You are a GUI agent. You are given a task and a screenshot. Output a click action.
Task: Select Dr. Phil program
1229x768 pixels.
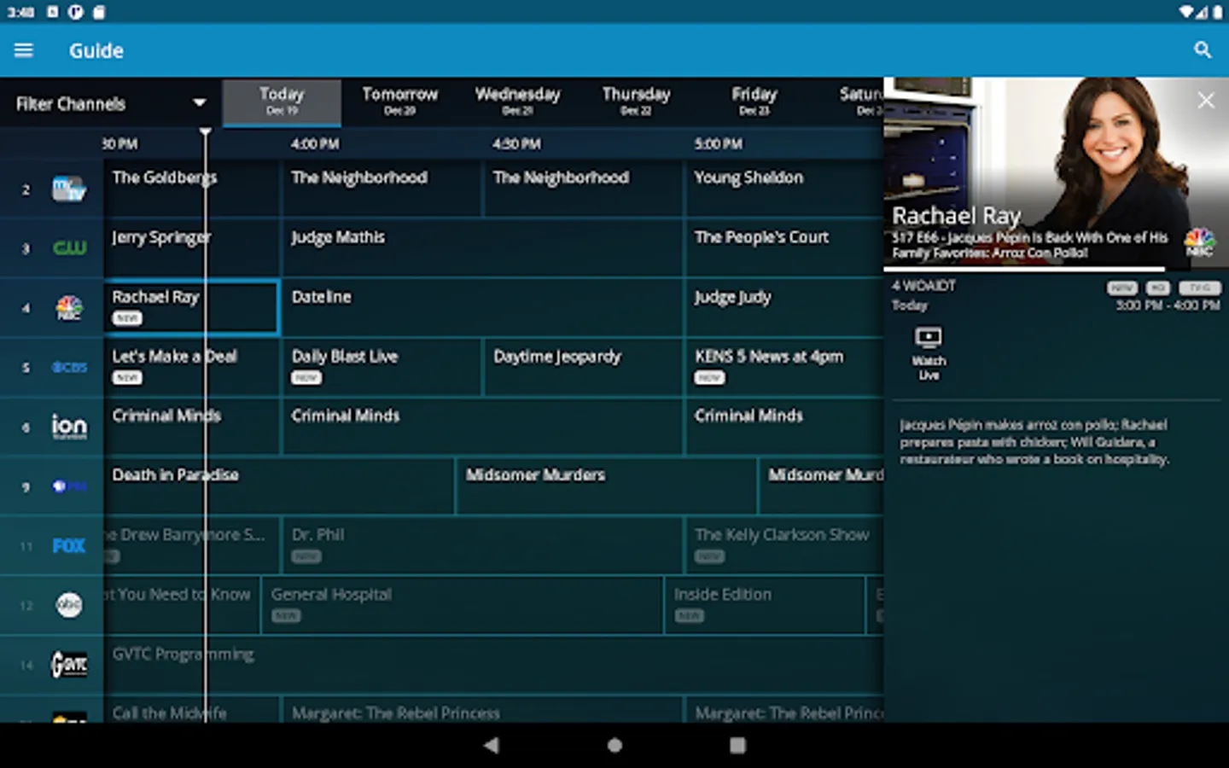click(481, 545)
